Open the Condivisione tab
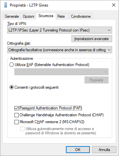 (81, 16)
